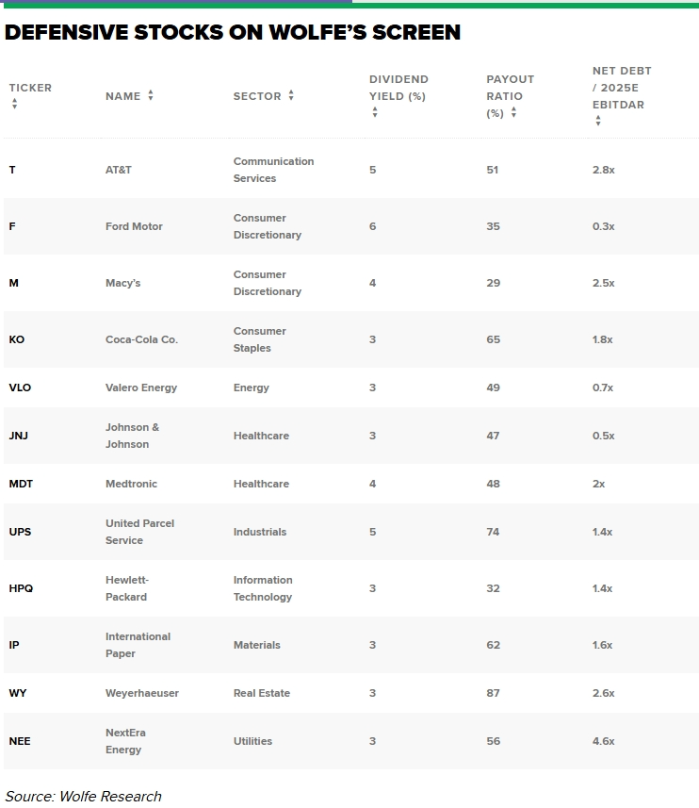Click the Defensive Stocks on Wolfe's Screen title
Viewport: 699px width, 808px height.
[232, 32]
